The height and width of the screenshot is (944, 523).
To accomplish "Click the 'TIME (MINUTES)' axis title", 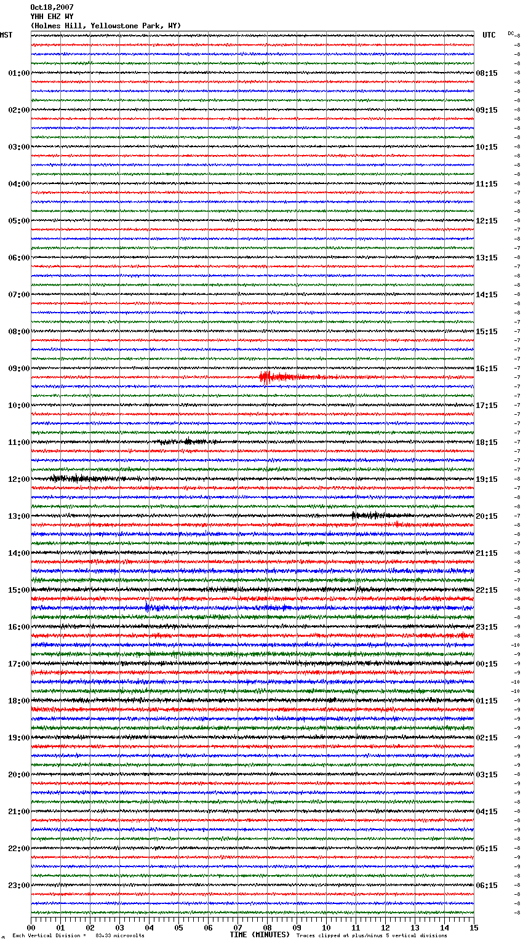I will [x=260, y=935].
